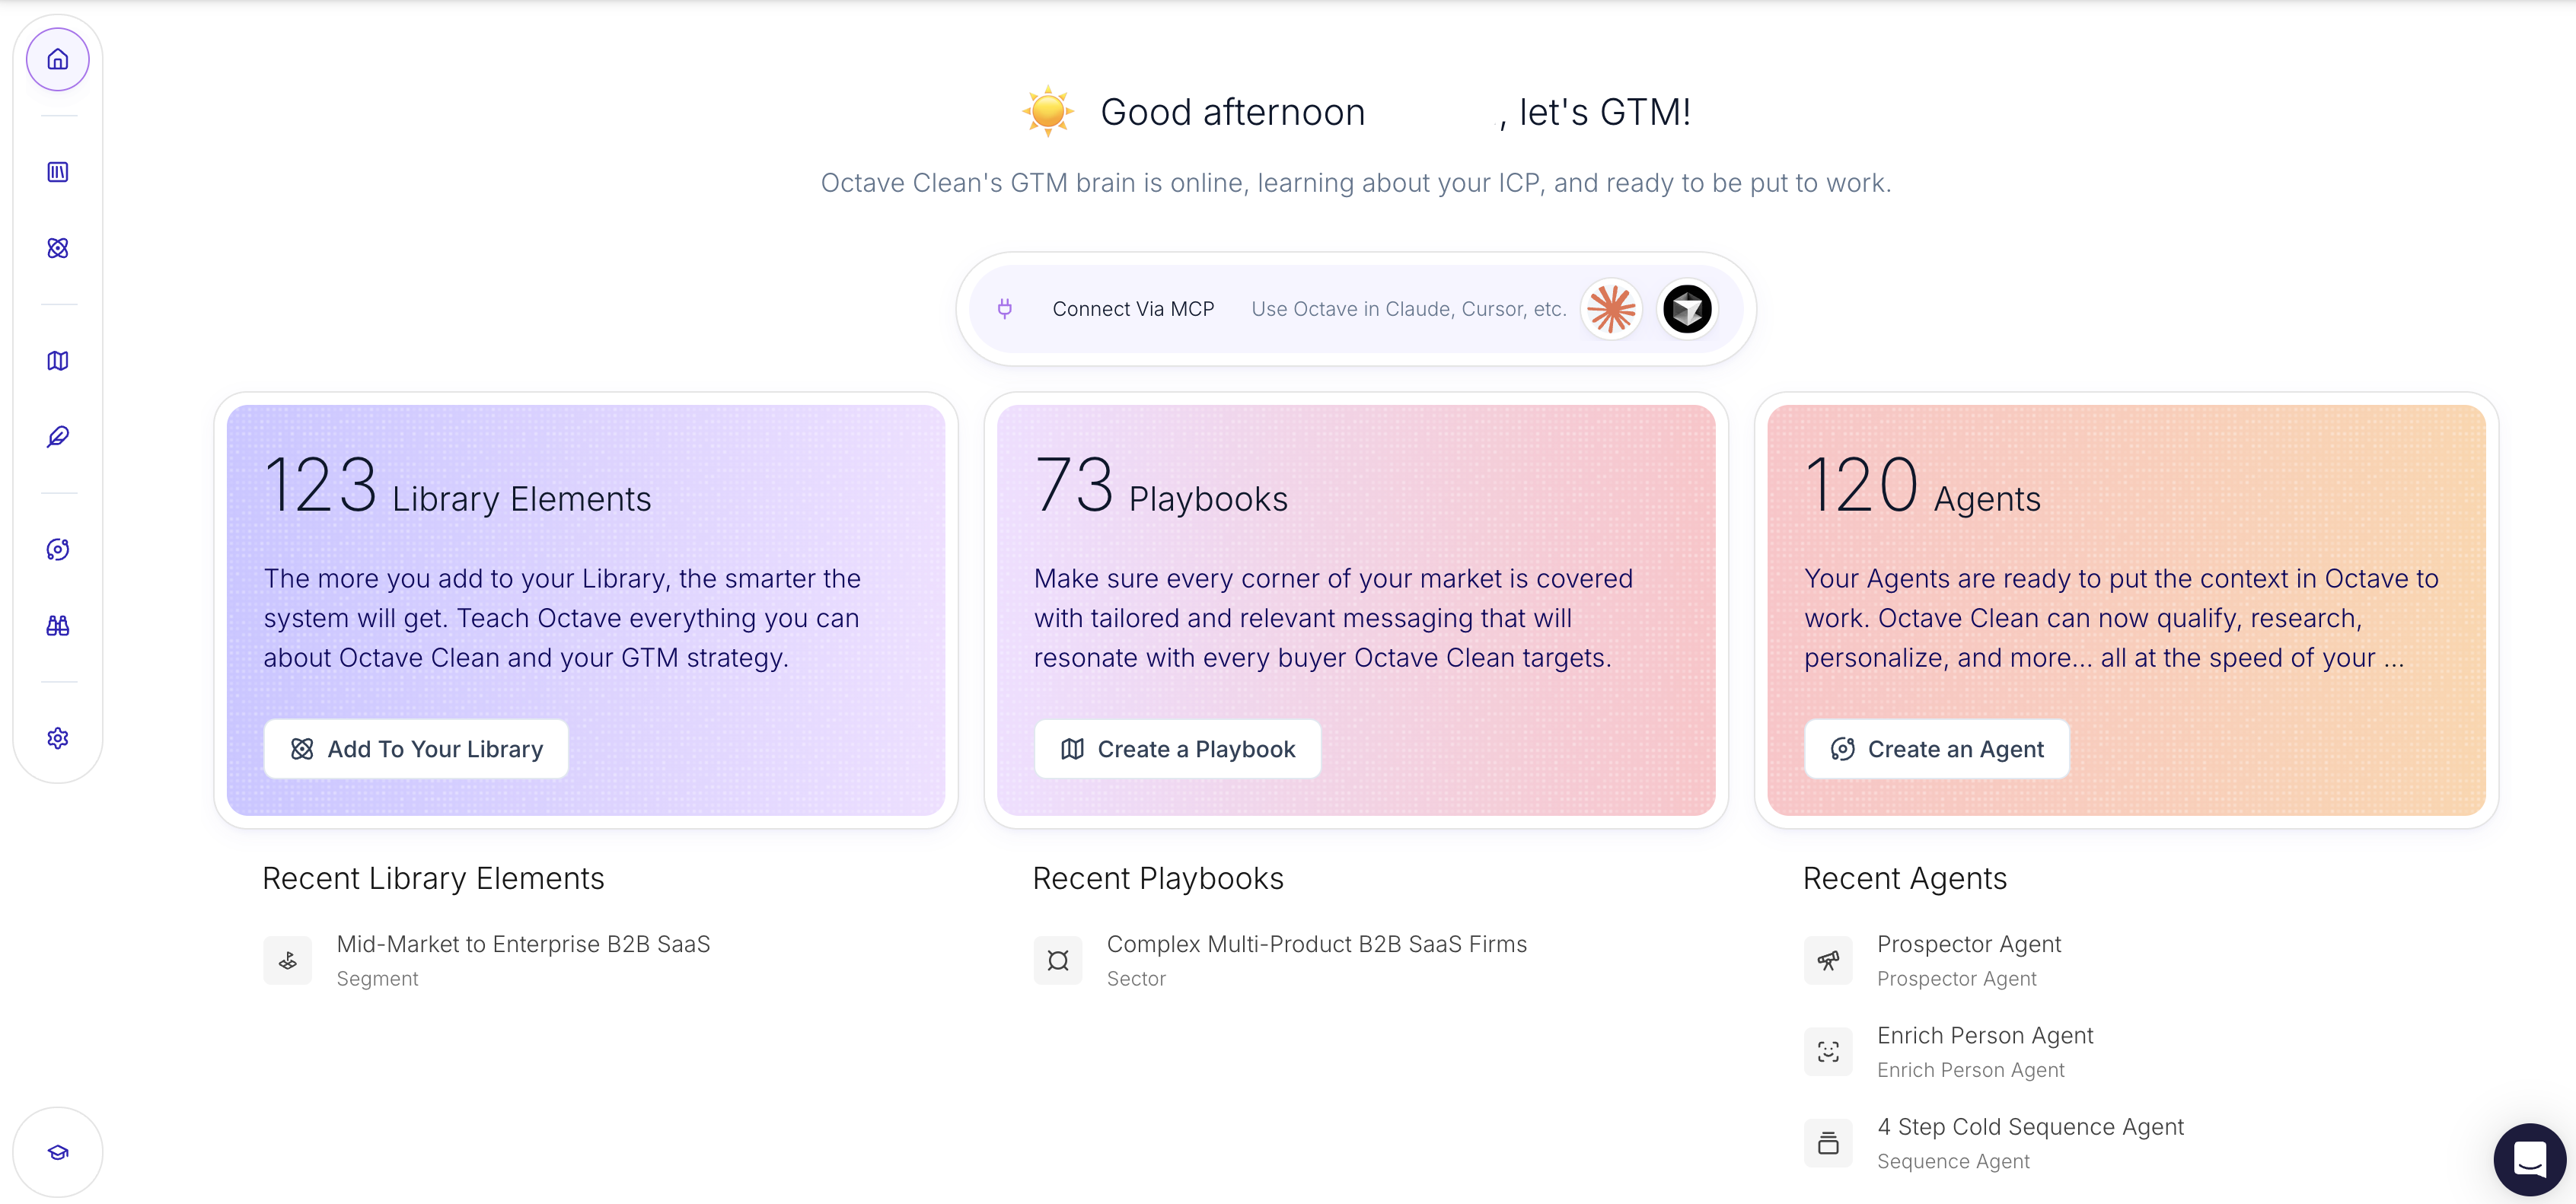The height and width of the screenshot is (1204, 2576).
Task: Open the Prospector Agent entry
Action: (x=1969, y=945)
